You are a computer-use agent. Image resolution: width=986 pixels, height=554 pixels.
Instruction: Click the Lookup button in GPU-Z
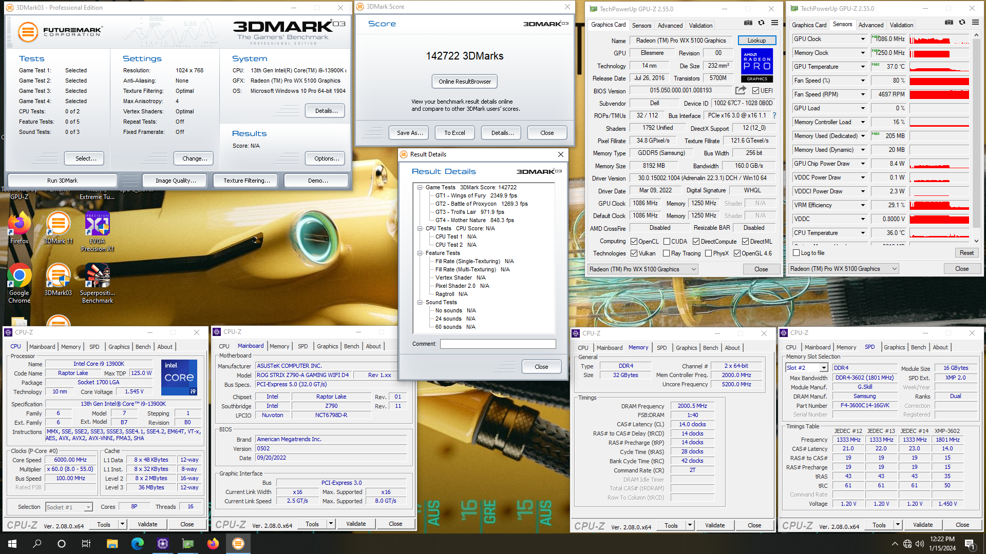pyautogui.click(x=756, y=41)
